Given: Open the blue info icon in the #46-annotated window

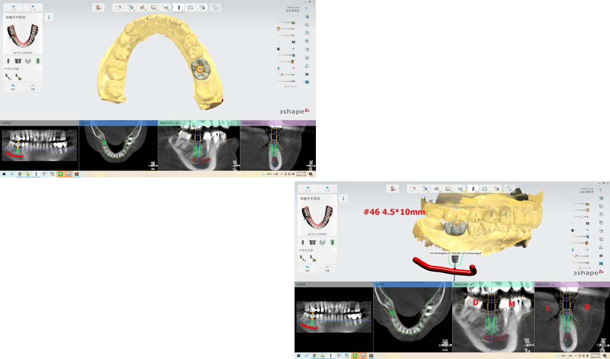Looking at the screenshot, I should (x=343, y=199).
